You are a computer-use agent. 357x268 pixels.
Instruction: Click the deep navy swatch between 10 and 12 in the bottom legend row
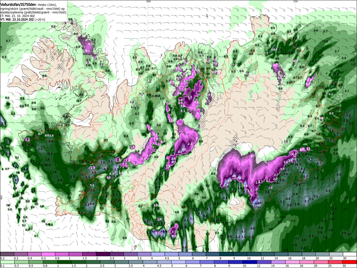click(x=250, y=262)
